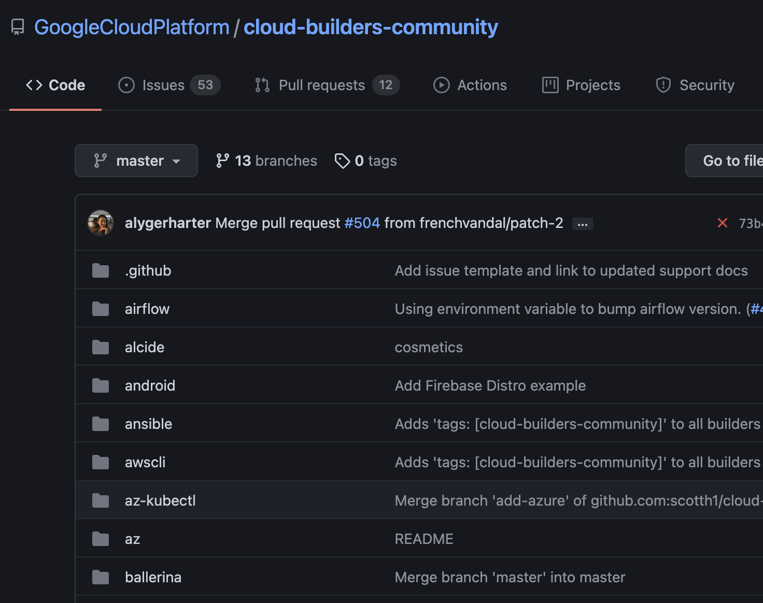Open the master branch dropdown
Screen dimensions: 763x603
[136, 161]
